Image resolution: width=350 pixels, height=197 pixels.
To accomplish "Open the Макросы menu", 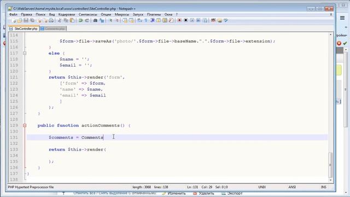I will pyautogui.click(x=122, y=14).
